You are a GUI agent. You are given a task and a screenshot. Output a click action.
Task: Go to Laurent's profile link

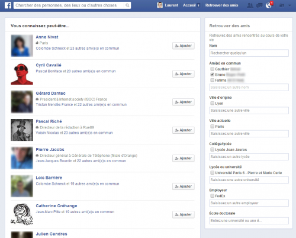point(171,5)
